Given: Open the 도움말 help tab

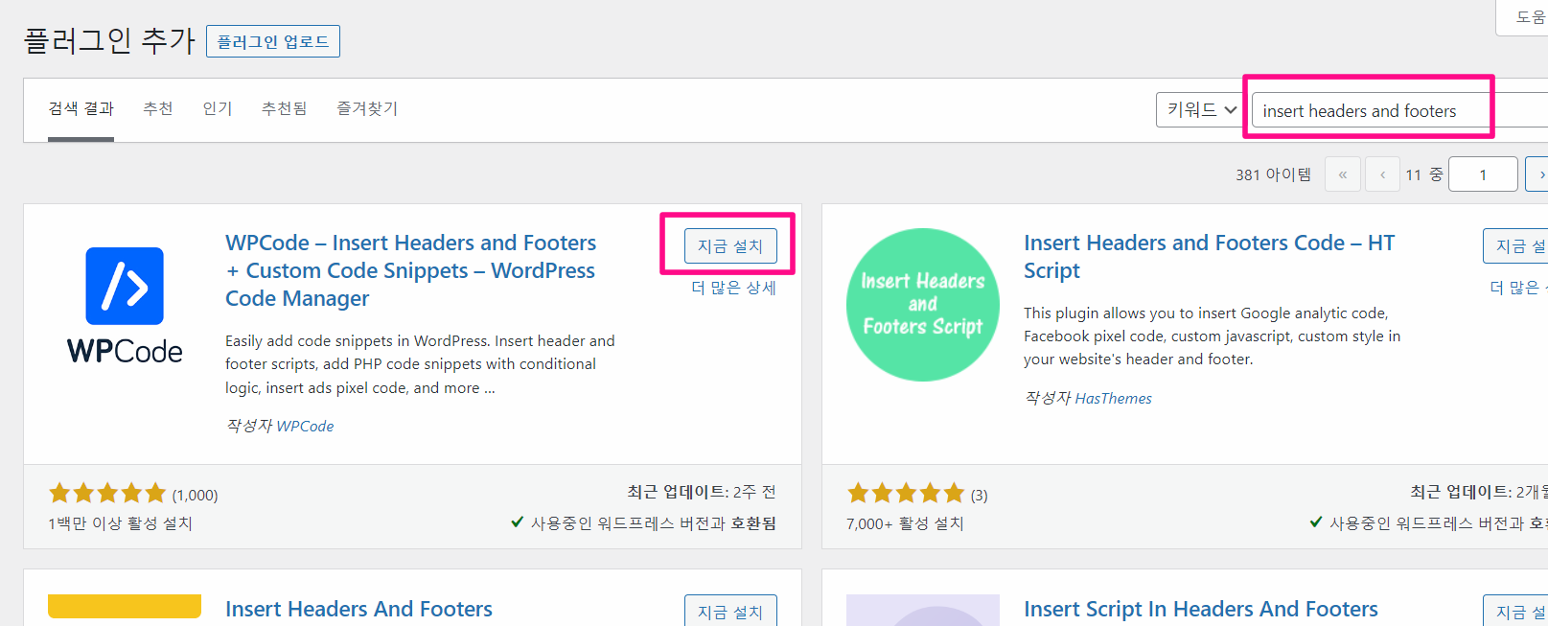Looking at the screenshot, I should tap(1524, 17).
